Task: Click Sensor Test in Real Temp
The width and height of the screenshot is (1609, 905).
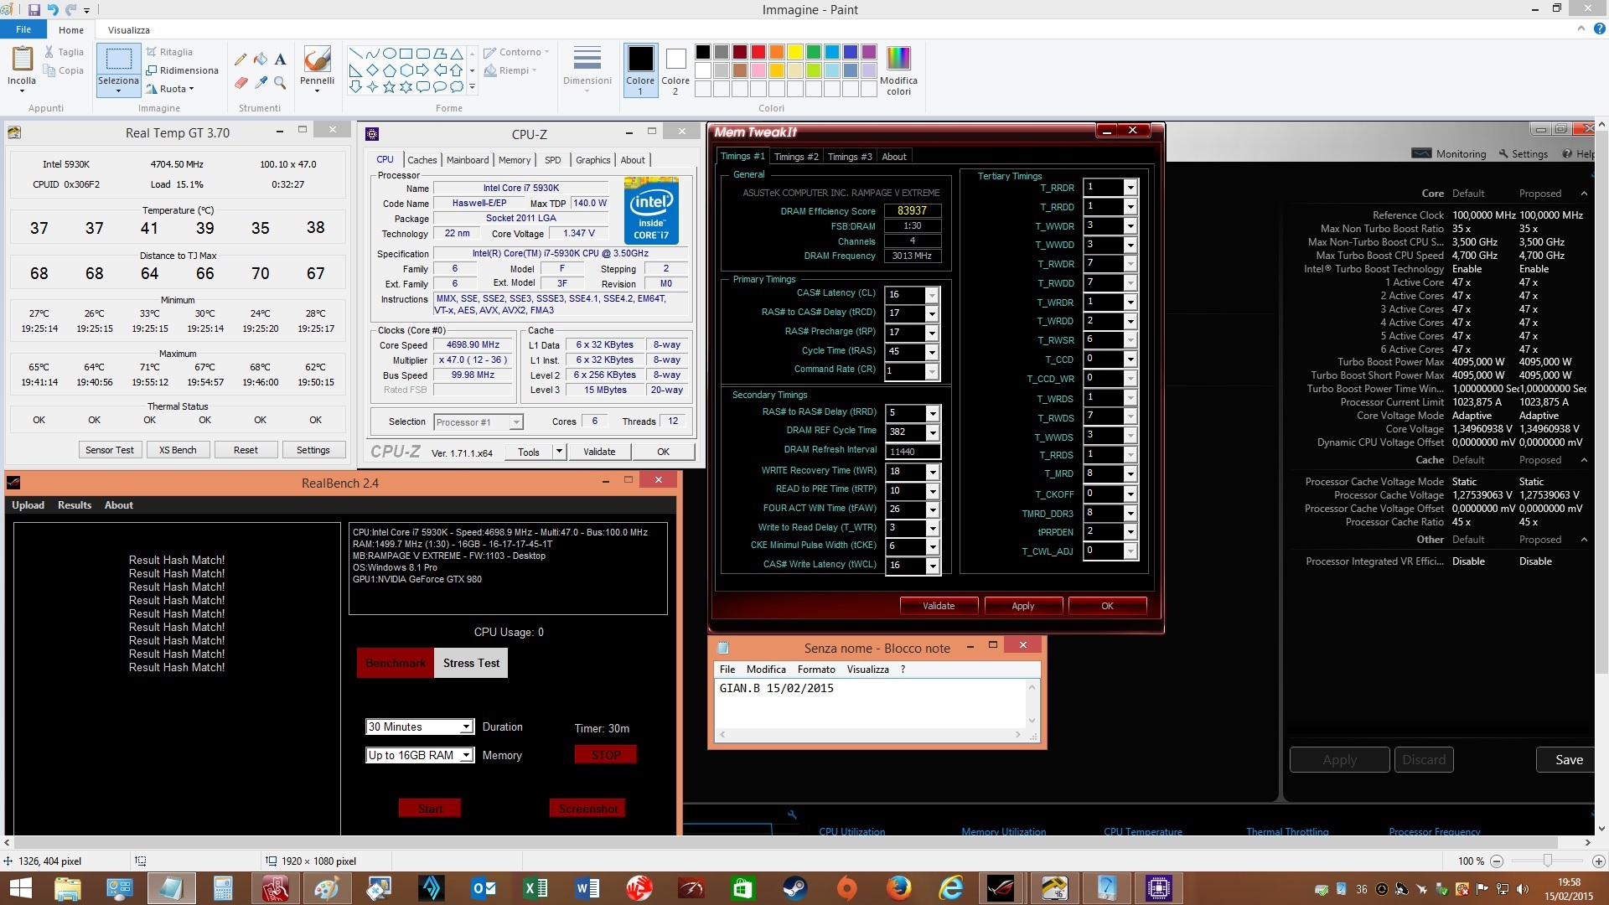Action: point(110,450)
